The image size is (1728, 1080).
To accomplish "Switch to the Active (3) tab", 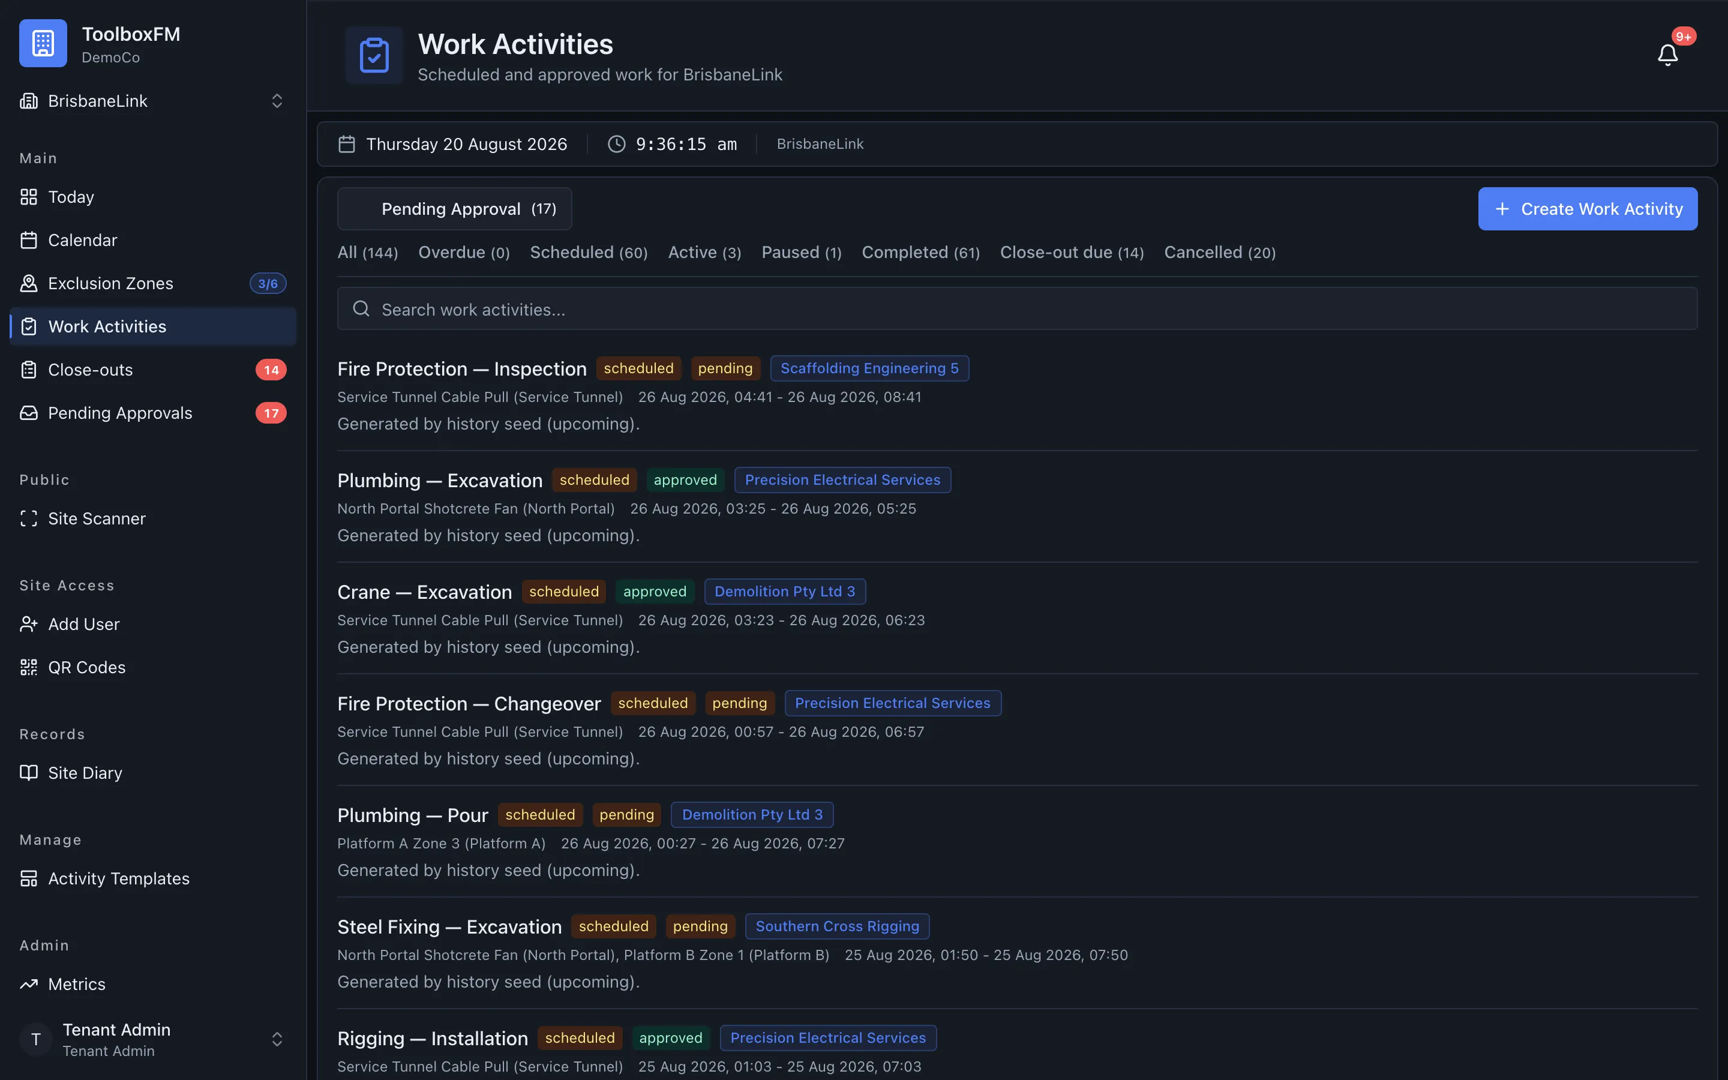I will coord(705,252).
